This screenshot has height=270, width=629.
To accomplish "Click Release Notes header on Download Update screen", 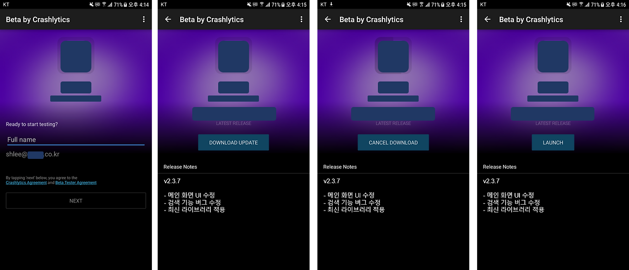I will (180, 167).
